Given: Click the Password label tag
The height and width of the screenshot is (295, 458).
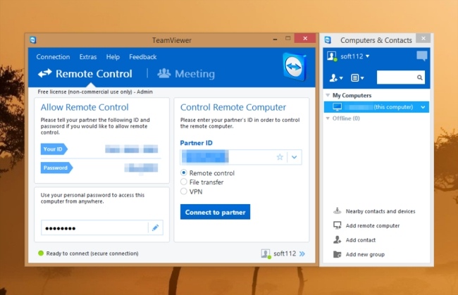Looking at the screenshot, I should click(56, 168).
